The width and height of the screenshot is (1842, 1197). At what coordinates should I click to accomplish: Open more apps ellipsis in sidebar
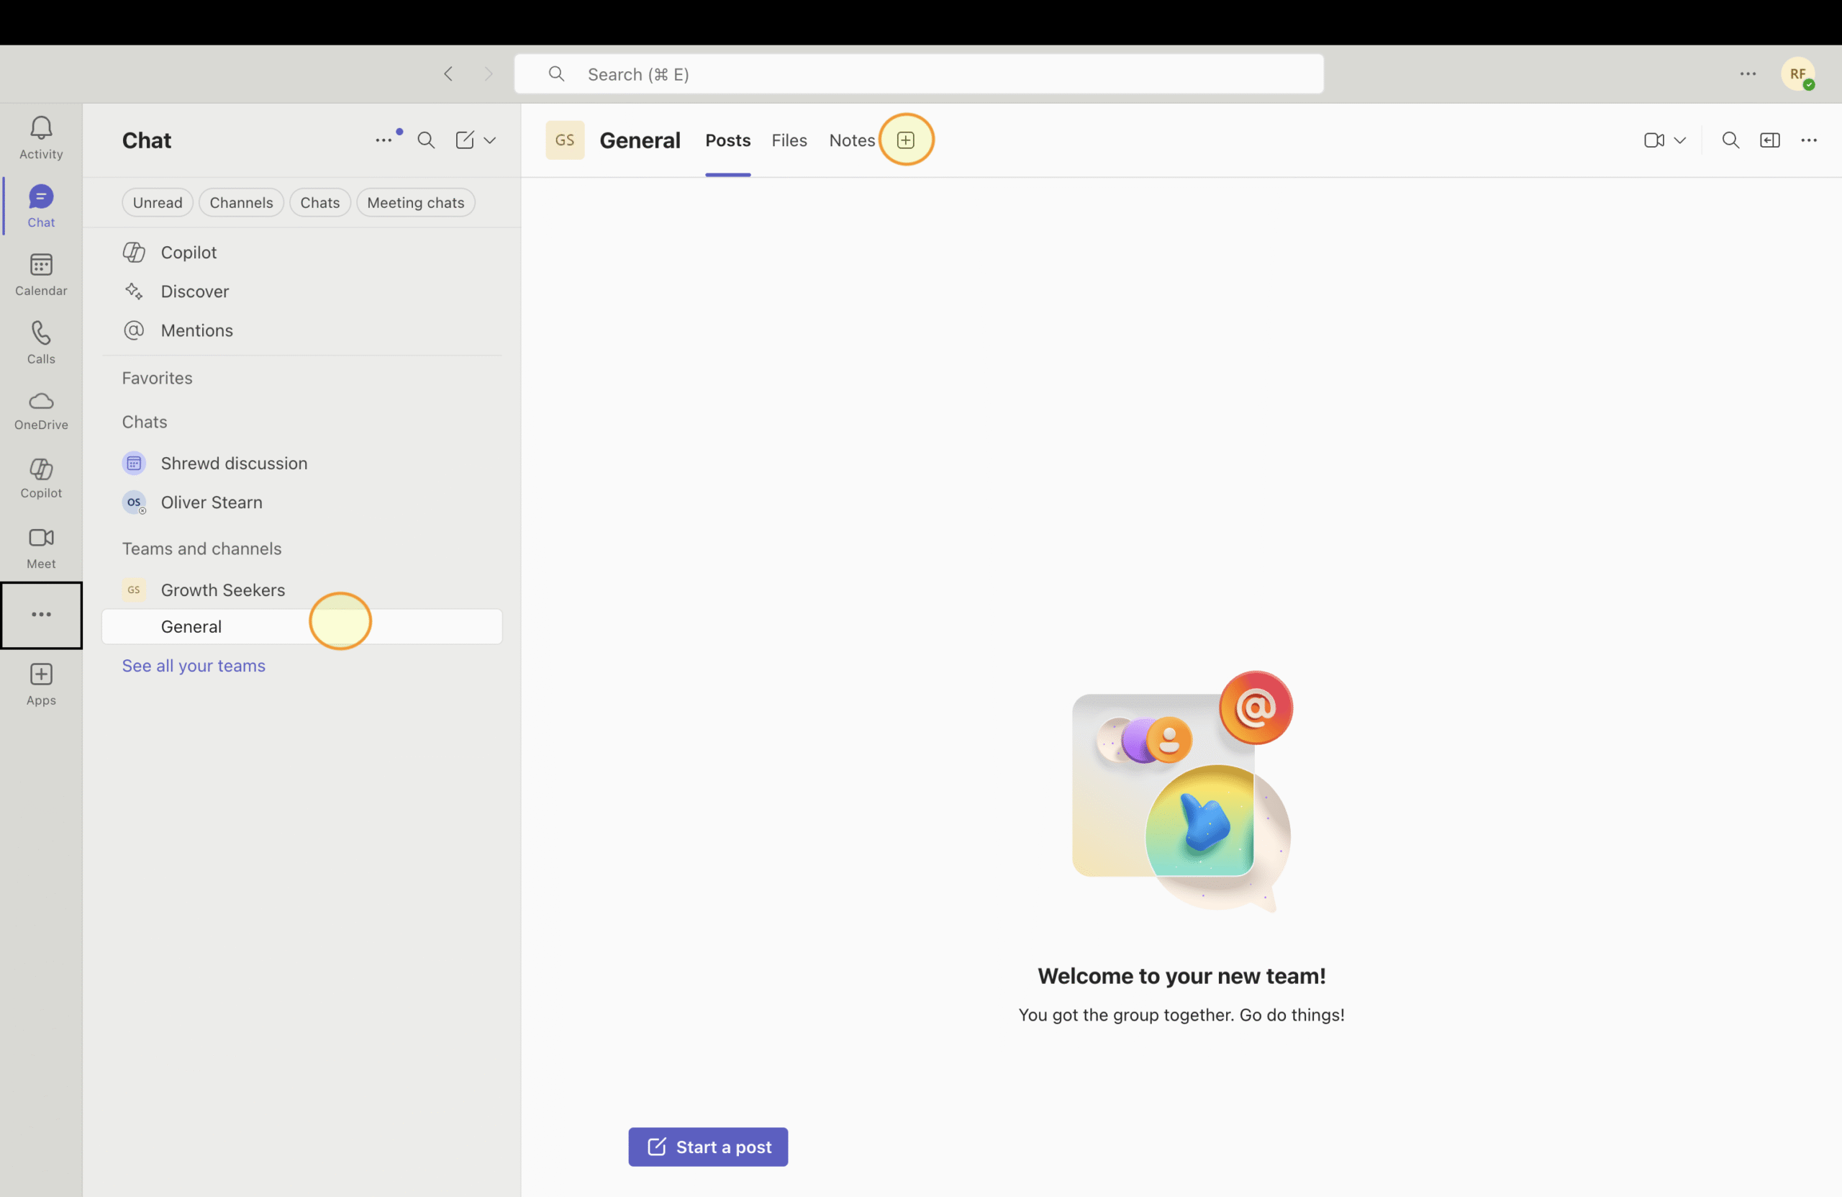(x=41, y=615)
